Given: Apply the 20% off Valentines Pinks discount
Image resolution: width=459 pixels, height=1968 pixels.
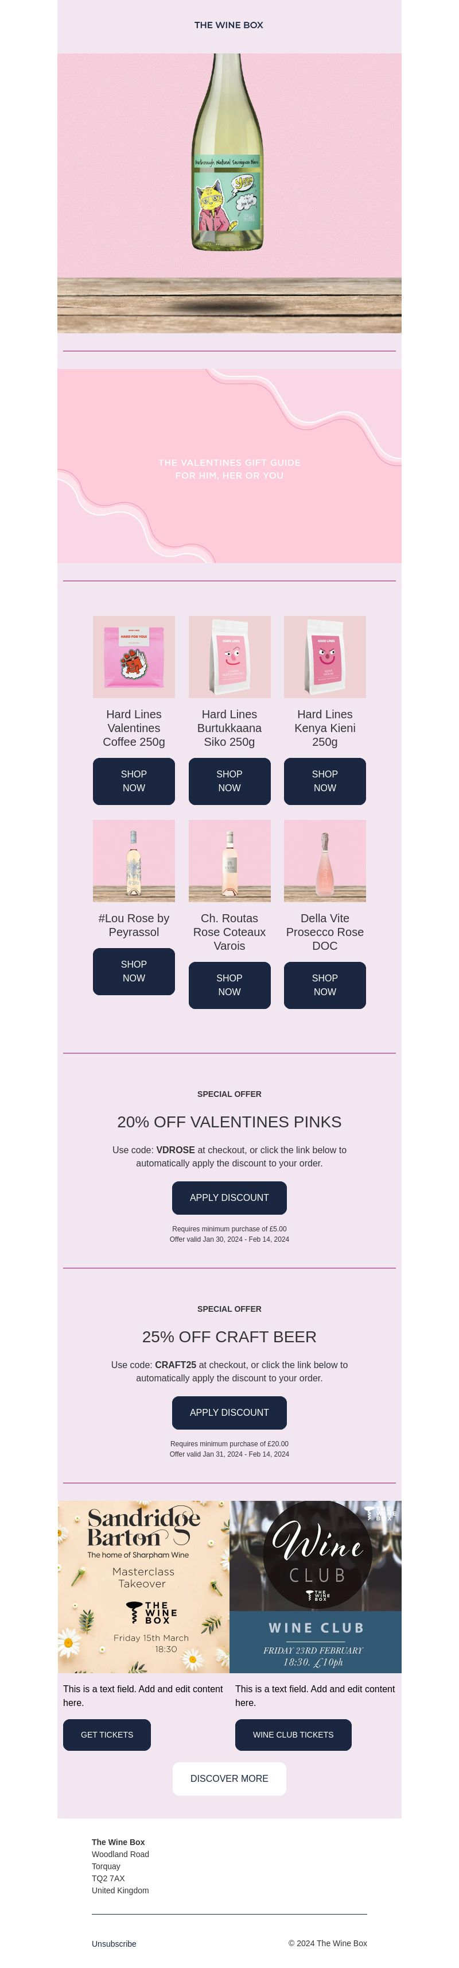Looking at the screenshot, I should click(x=229, y=1197).
